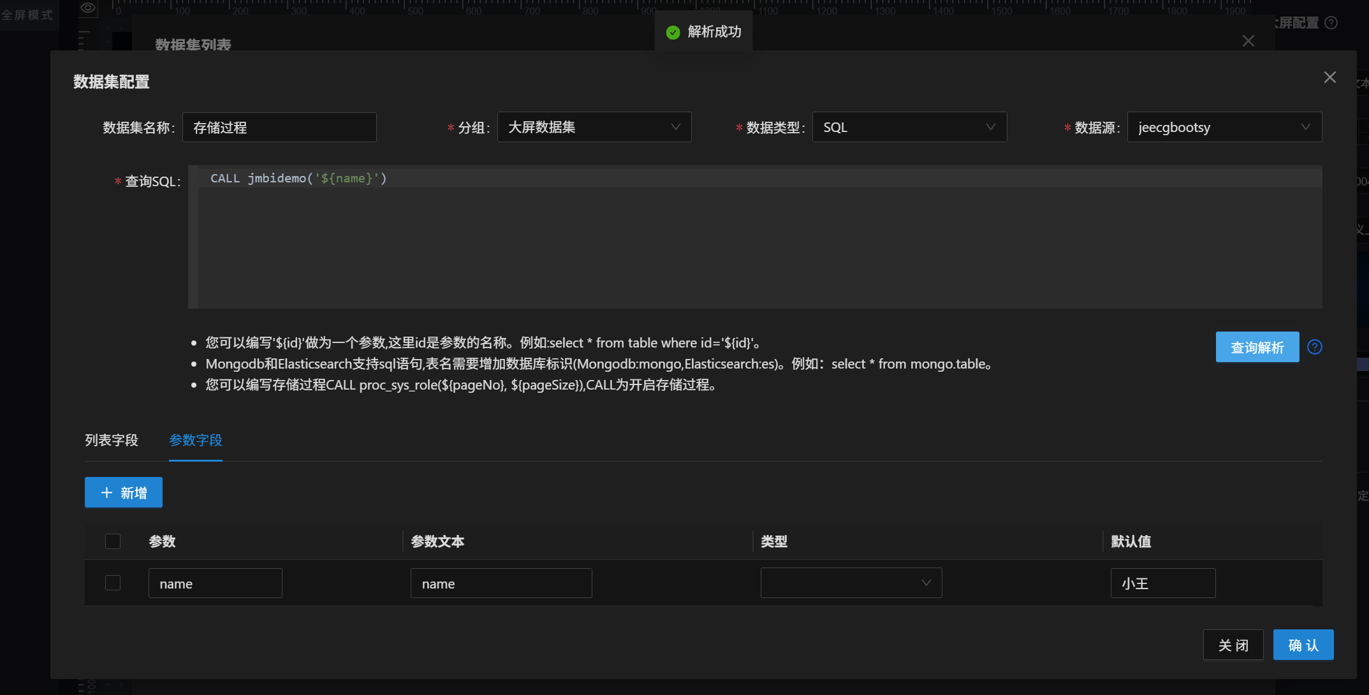Click the help icon next to 屏配置
The width and height of the screenshot is (1369, 695).
tap(1331, 23)
